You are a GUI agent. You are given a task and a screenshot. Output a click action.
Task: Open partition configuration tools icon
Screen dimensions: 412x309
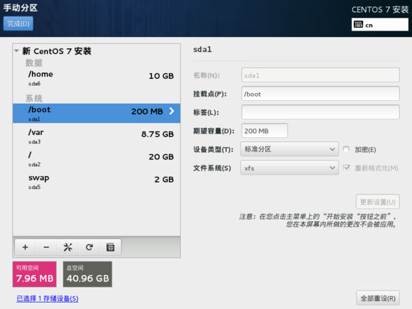click(67, 247)
